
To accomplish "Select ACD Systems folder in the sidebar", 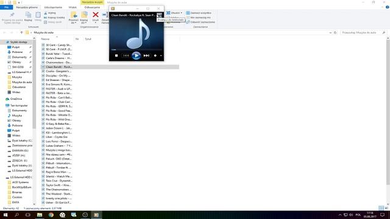I will (20, 182).
